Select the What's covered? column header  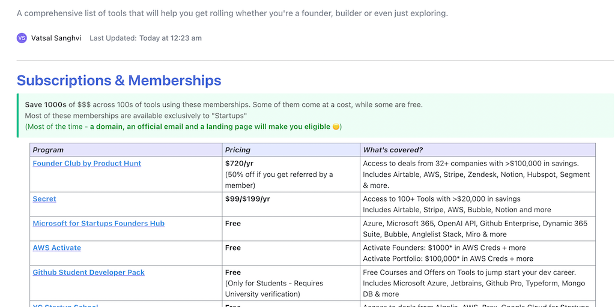tap(393, 150)
